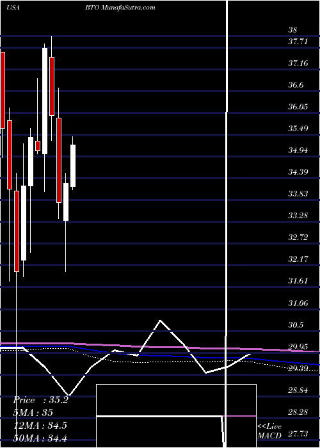Click the 36.6 price axis label
Screen dimensions: 320x448
pos(296,85)
